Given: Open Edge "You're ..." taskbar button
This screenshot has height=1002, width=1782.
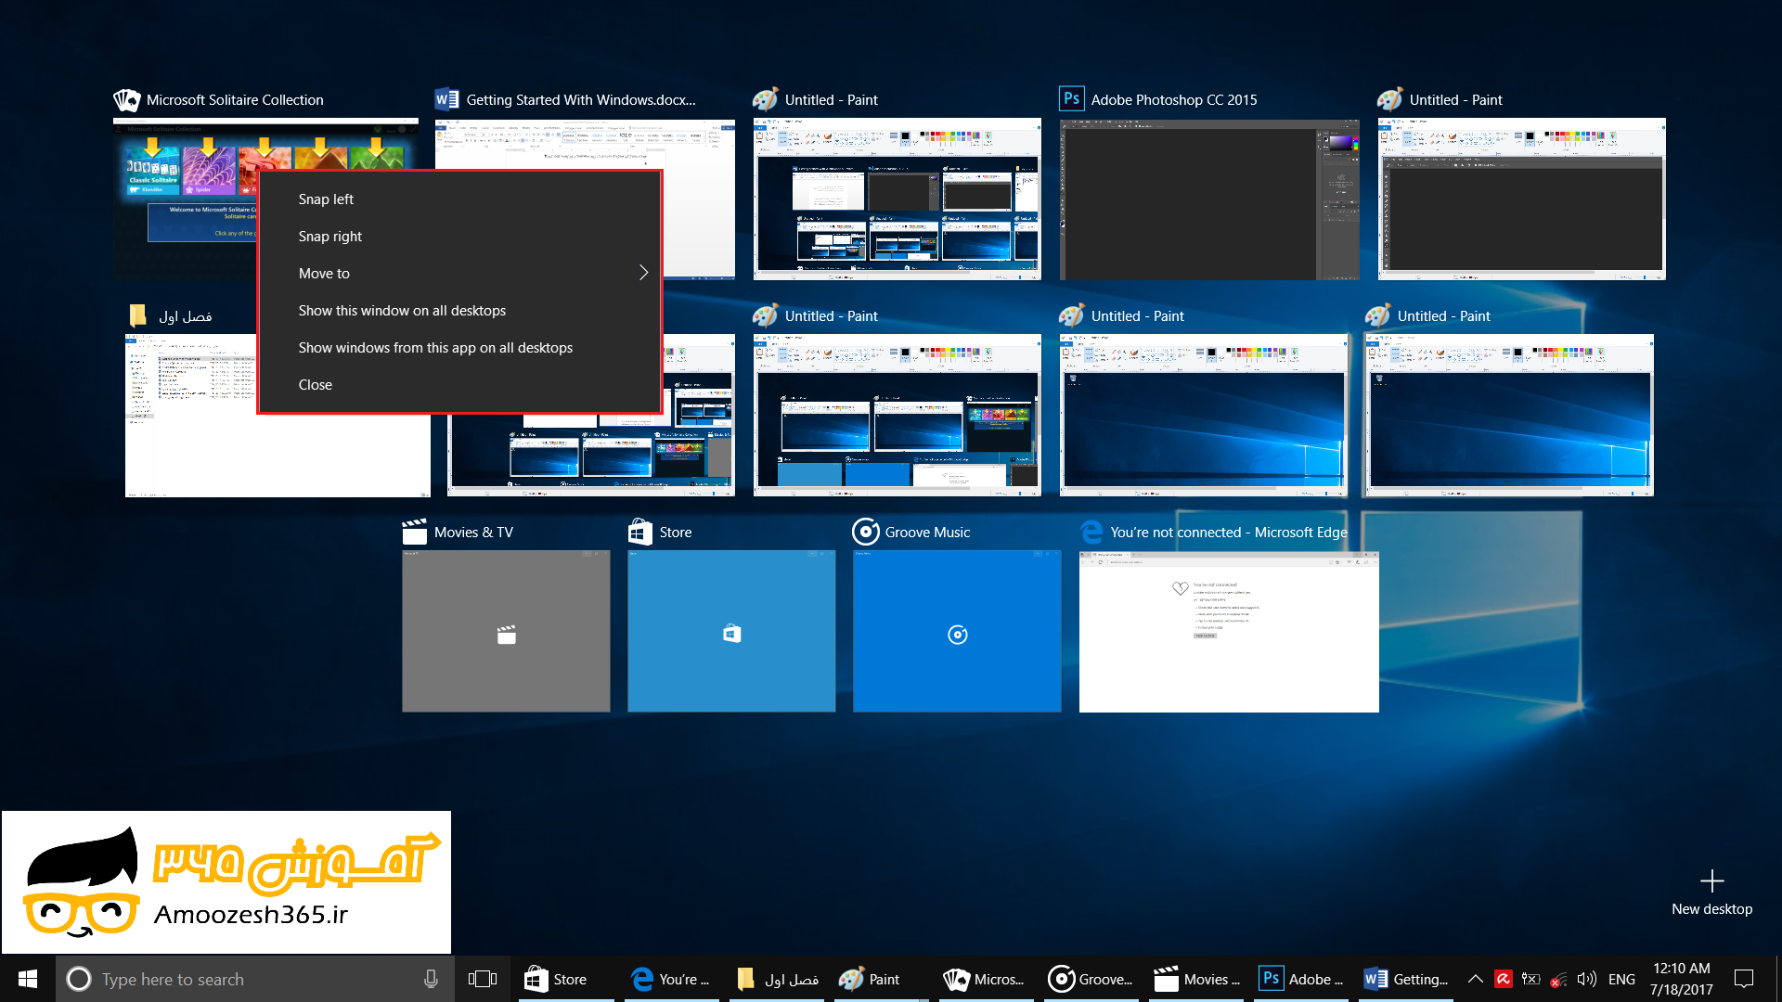Looking at the screenshot, I should [x=670, y=979].
